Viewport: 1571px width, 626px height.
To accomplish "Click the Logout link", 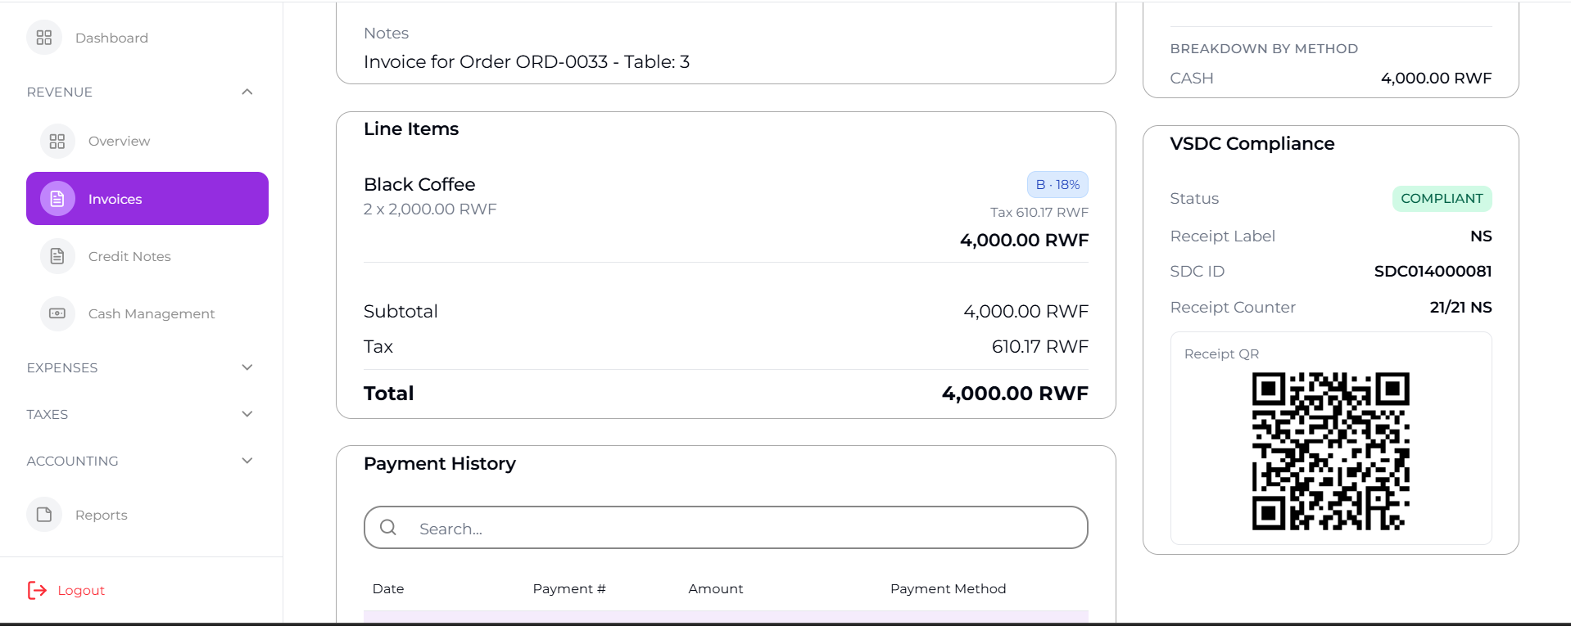I will pos(81,590).
